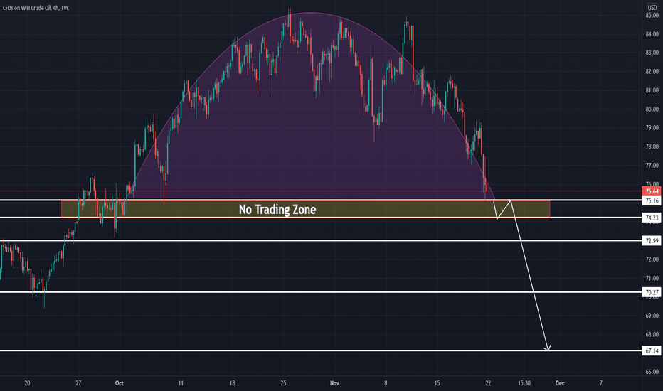
Task: Click the '15:30' time axis label
Action: [x=524, y=383]
